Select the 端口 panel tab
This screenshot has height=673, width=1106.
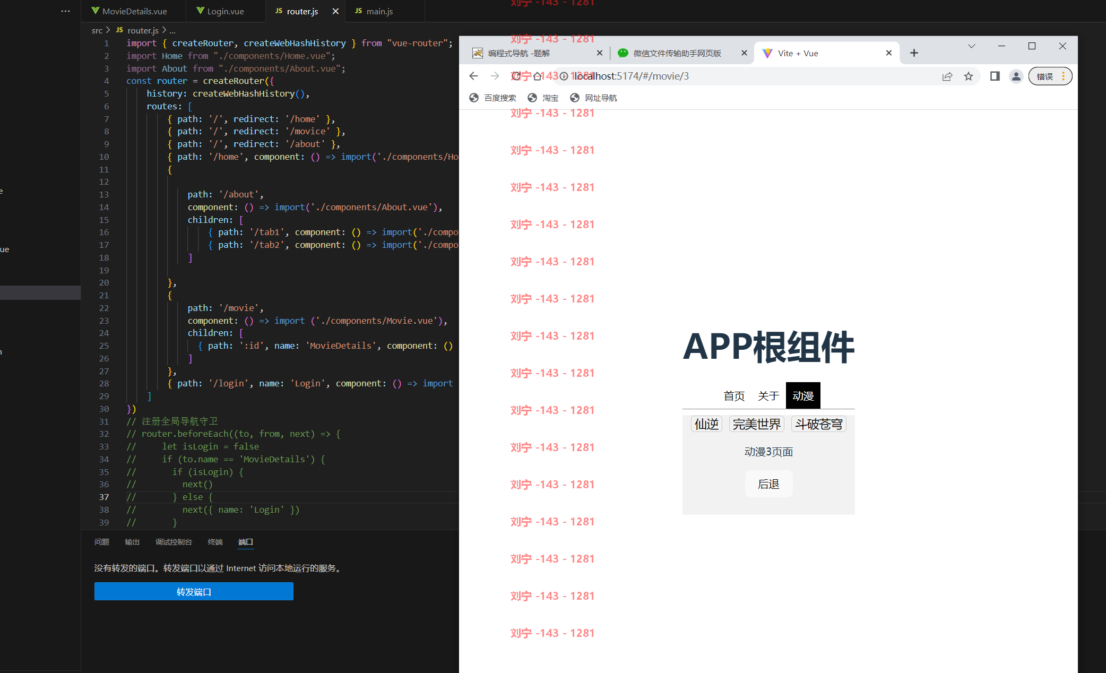tap(246, 542)
